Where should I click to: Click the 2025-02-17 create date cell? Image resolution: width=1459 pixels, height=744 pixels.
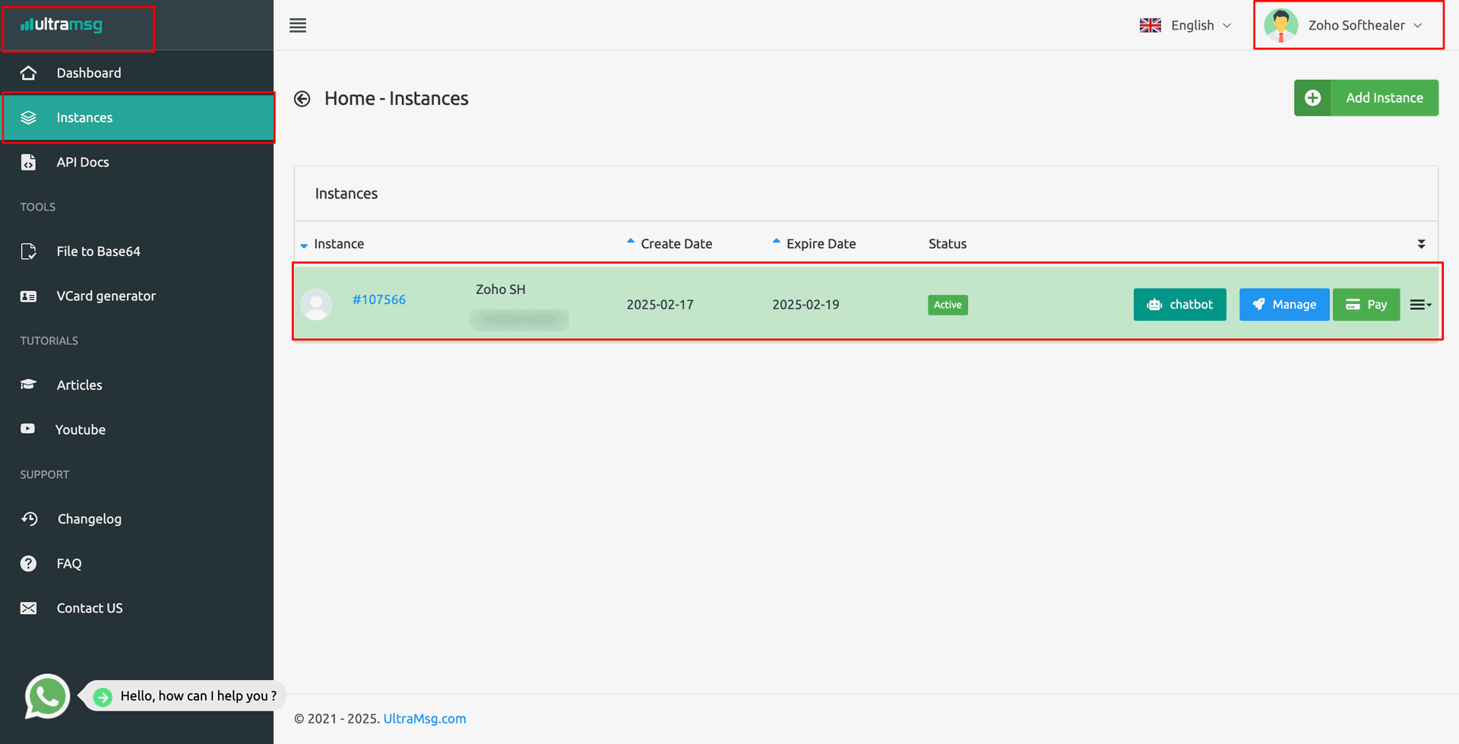point(660,305)
